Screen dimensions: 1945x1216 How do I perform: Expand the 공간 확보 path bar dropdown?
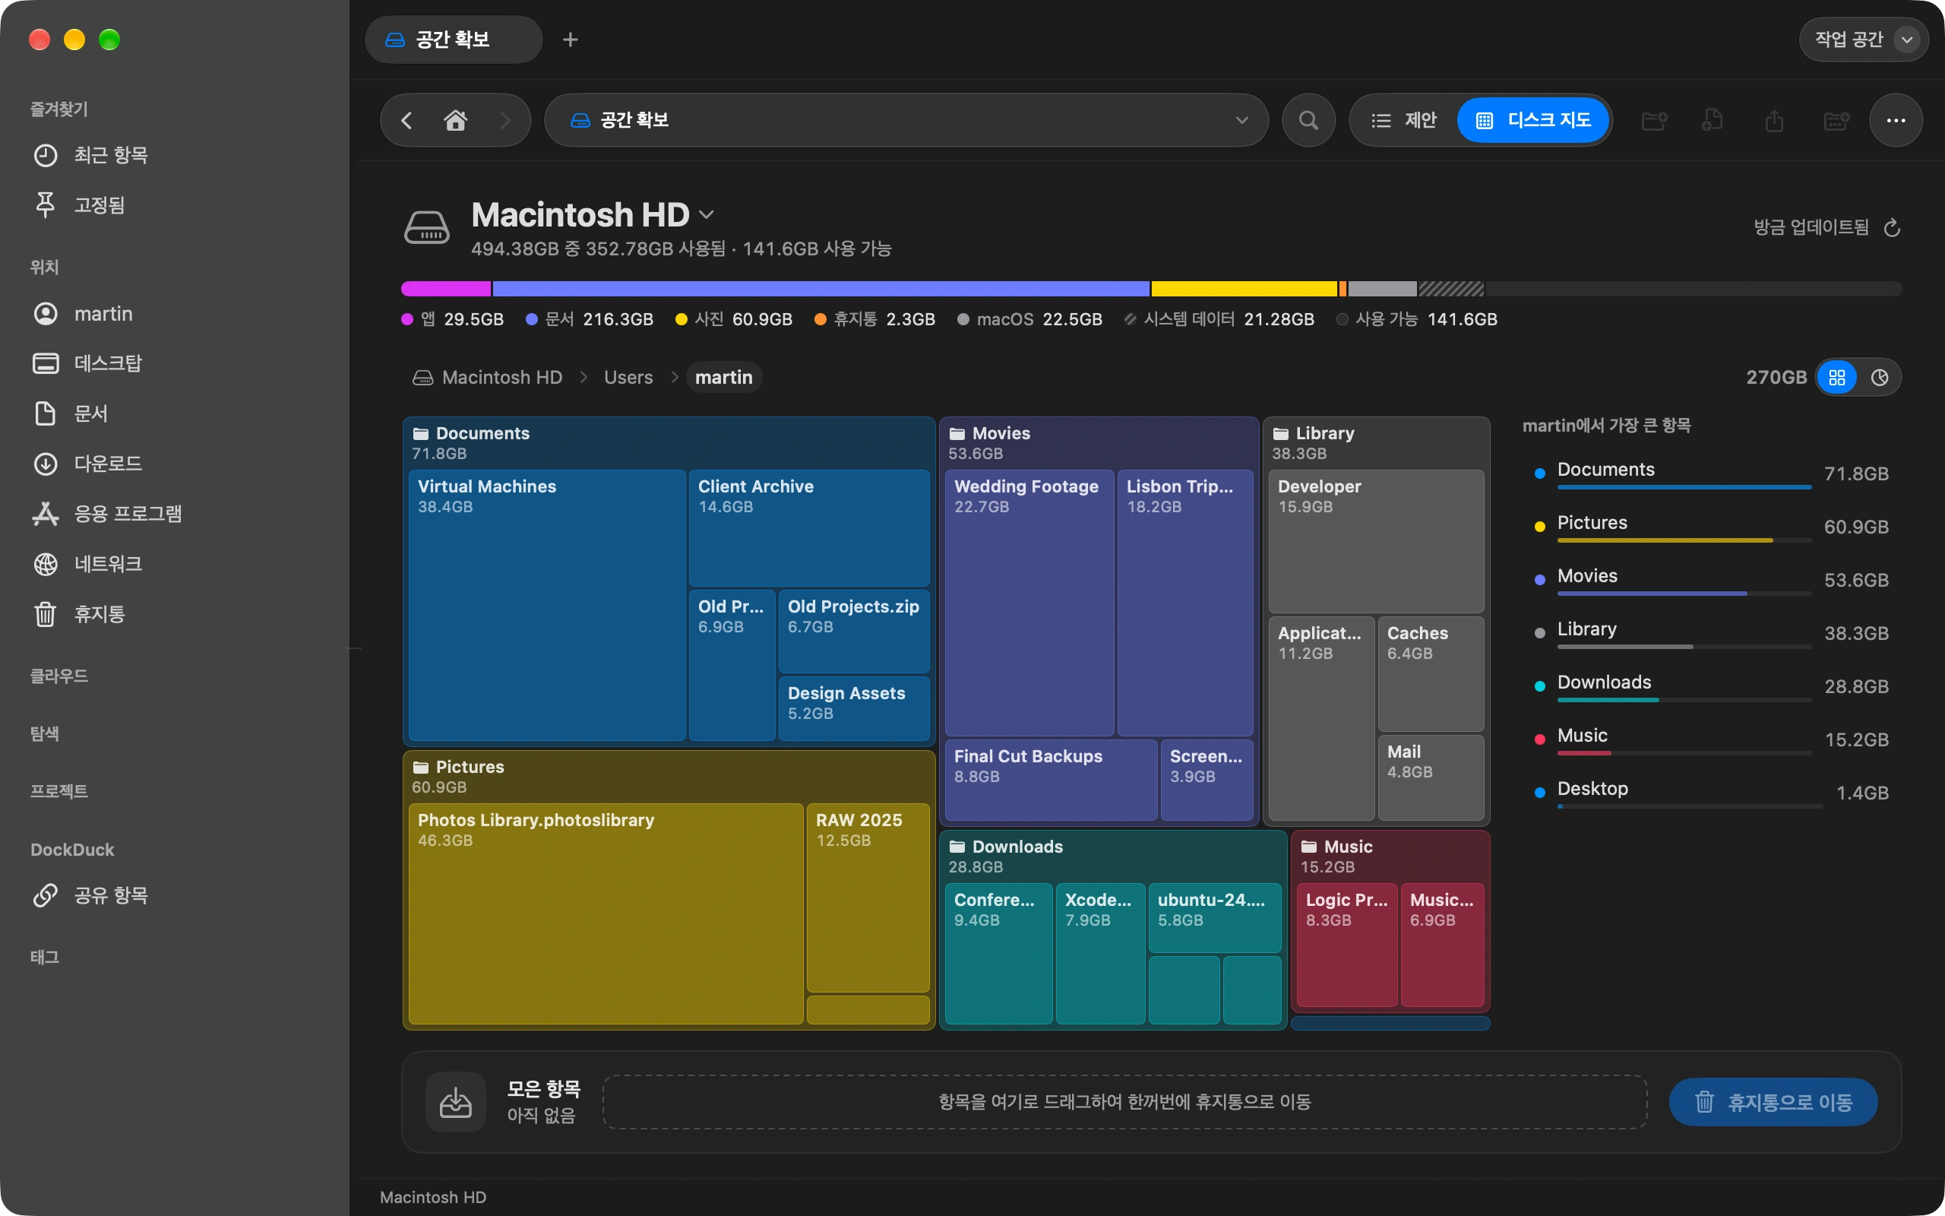coord(1241,120)
